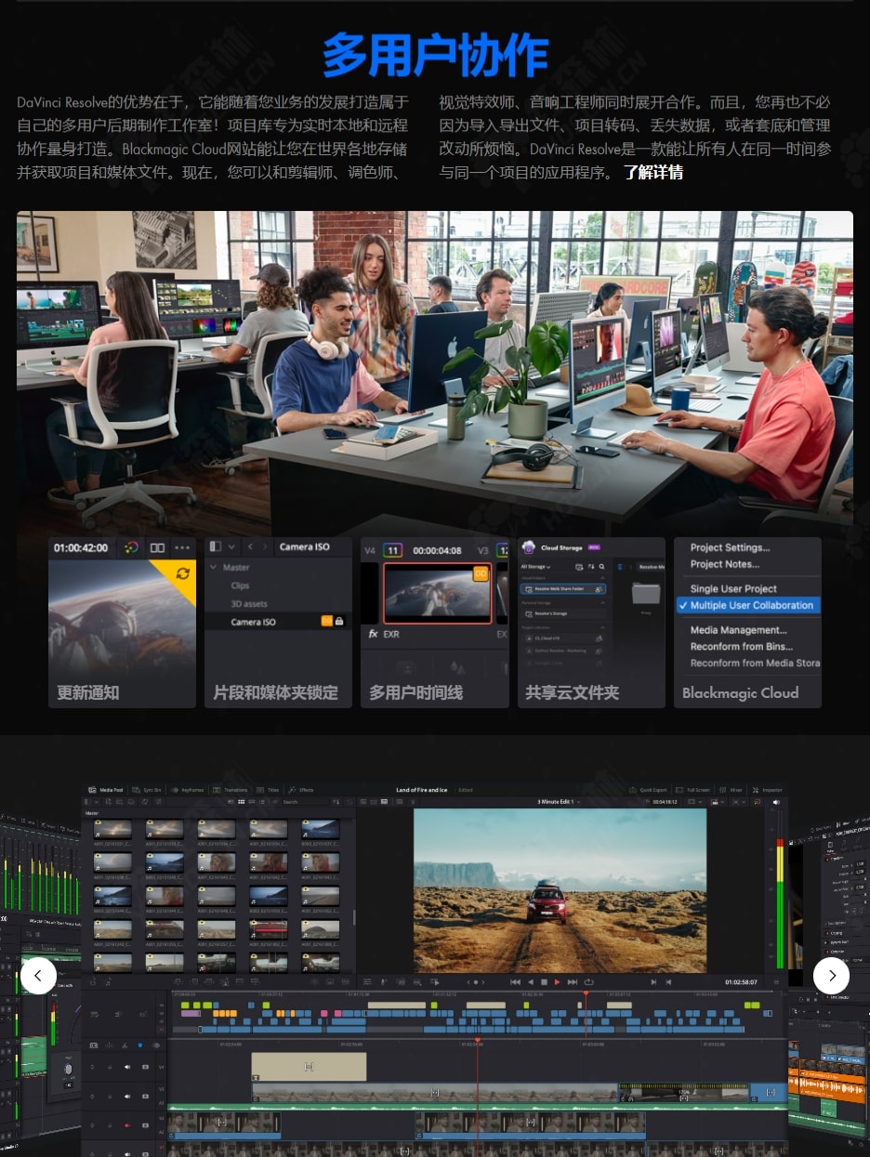Choose Reconform from Bins... menu entry

pos(742,646)
